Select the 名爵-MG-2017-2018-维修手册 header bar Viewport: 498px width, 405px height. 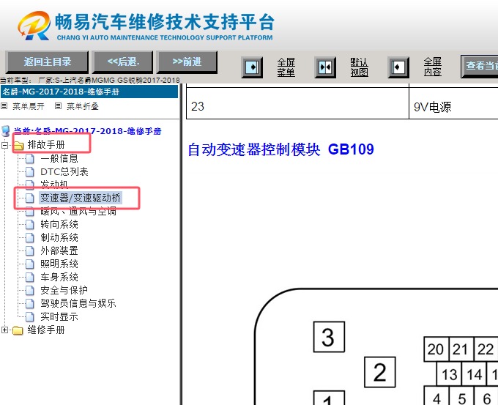(x=89, y=92)
